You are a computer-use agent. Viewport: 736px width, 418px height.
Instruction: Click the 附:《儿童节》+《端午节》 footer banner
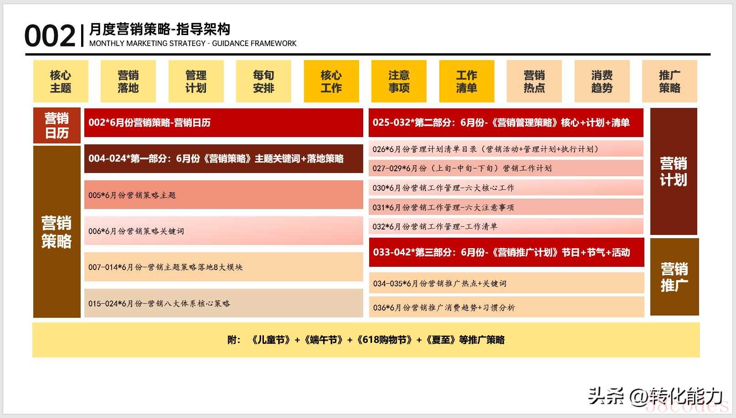(x=366, y=340)
